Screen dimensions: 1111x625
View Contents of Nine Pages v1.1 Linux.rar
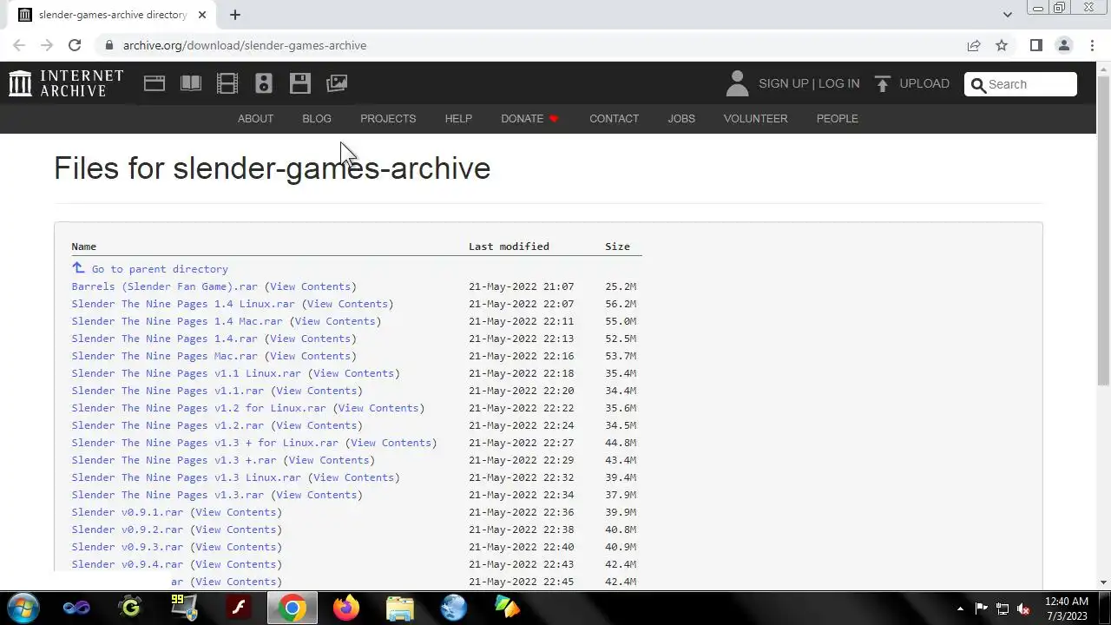(353, 373)
